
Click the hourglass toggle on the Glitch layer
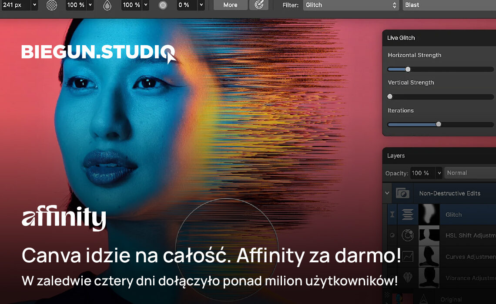pos(391,214)
